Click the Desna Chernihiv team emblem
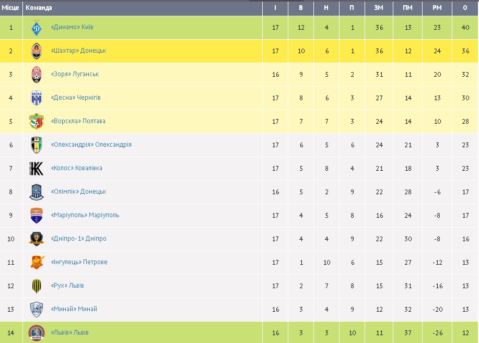The image size is (479, 343). click(x=37, y=98)
